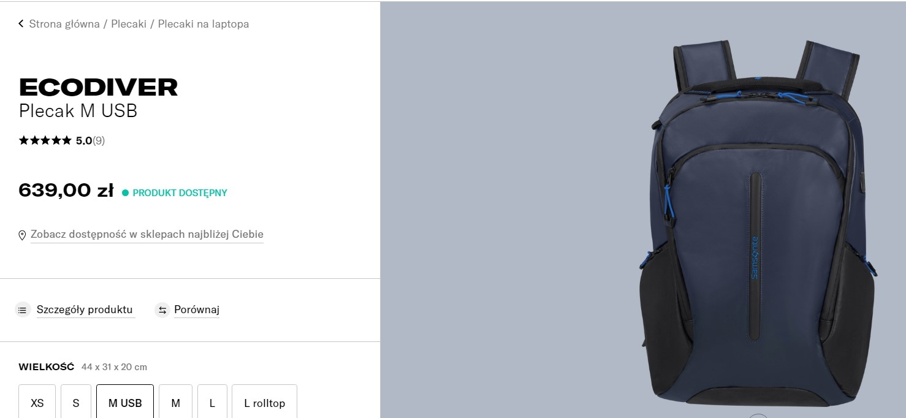This screenshot has width=906, height=418.
Task: Go to the Plecaki breadcrumb category
Action: tap(129, 24)
